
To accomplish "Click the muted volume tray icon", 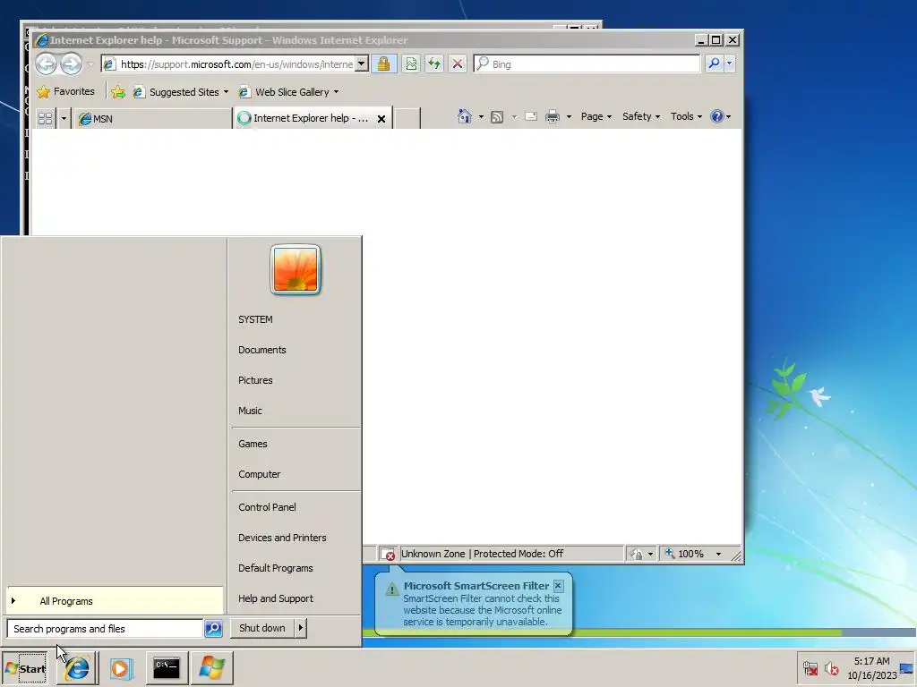I will coord(831,667).
